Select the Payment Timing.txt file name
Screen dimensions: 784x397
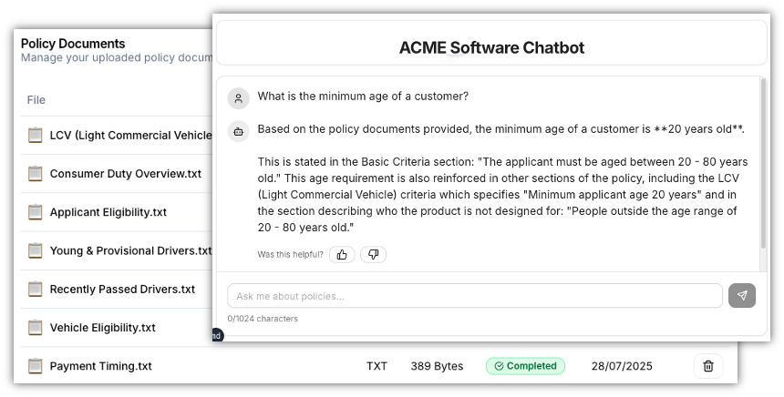(101, 366)
